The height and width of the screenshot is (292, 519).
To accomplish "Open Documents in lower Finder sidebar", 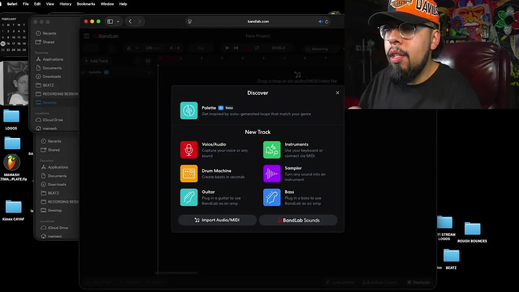I will click(x=54, y=176).
